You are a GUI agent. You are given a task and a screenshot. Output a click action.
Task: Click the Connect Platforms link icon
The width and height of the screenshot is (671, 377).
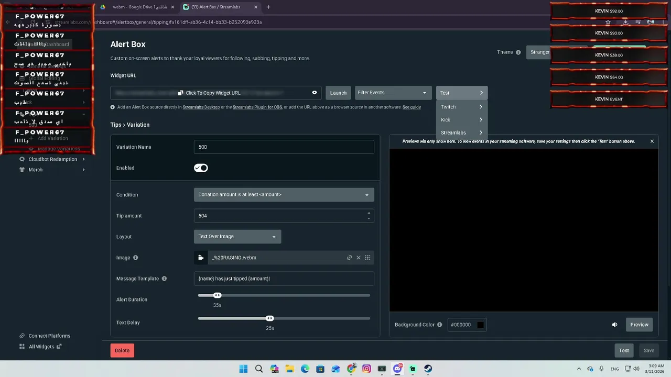[x=22, y=336]
